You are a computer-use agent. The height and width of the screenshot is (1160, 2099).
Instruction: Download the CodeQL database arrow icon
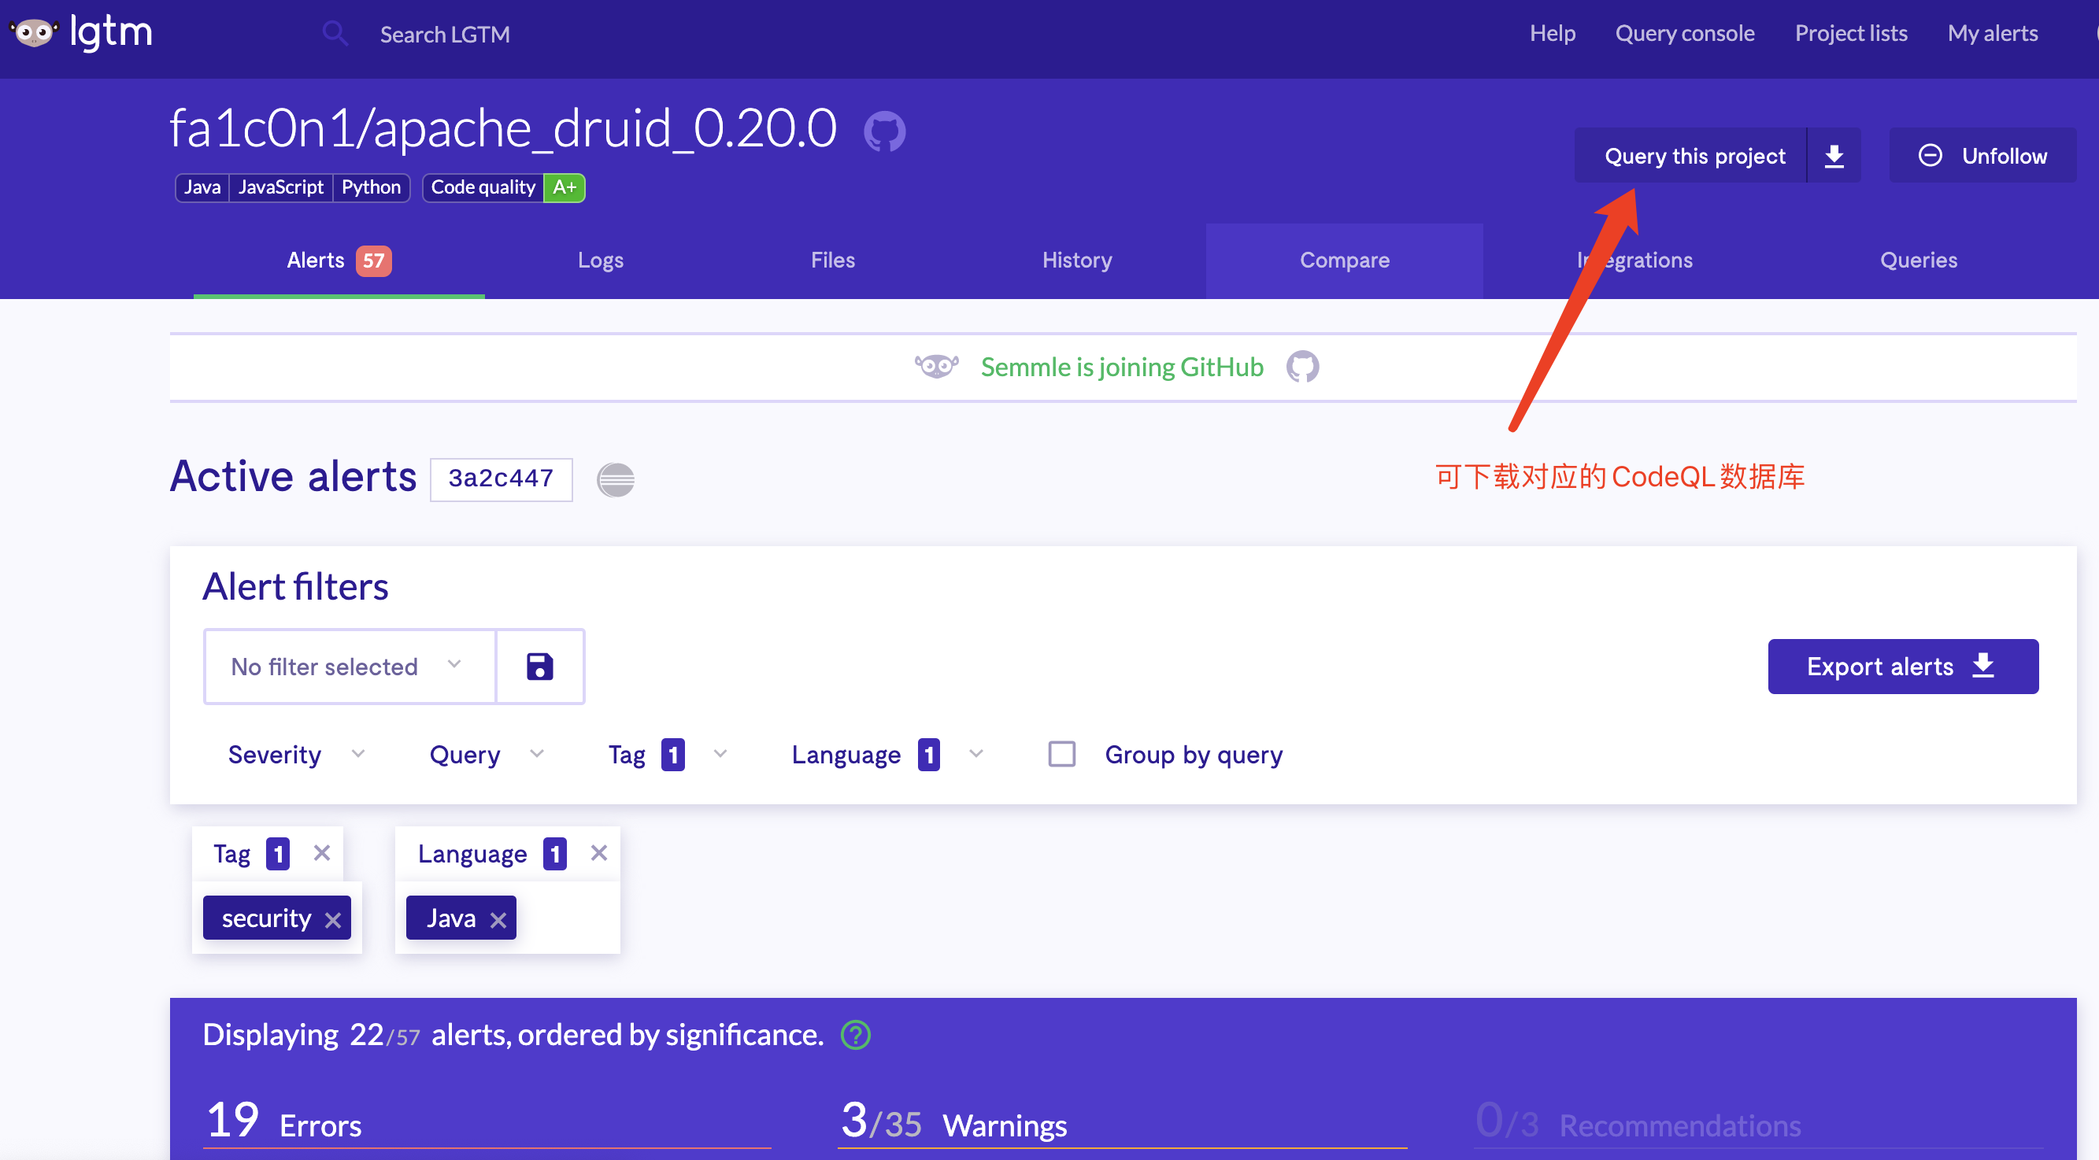(1834, 156)
